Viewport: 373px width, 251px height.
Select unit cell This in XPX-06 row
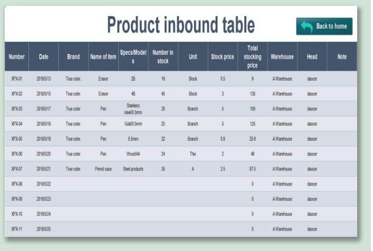(x=193, y=154)
